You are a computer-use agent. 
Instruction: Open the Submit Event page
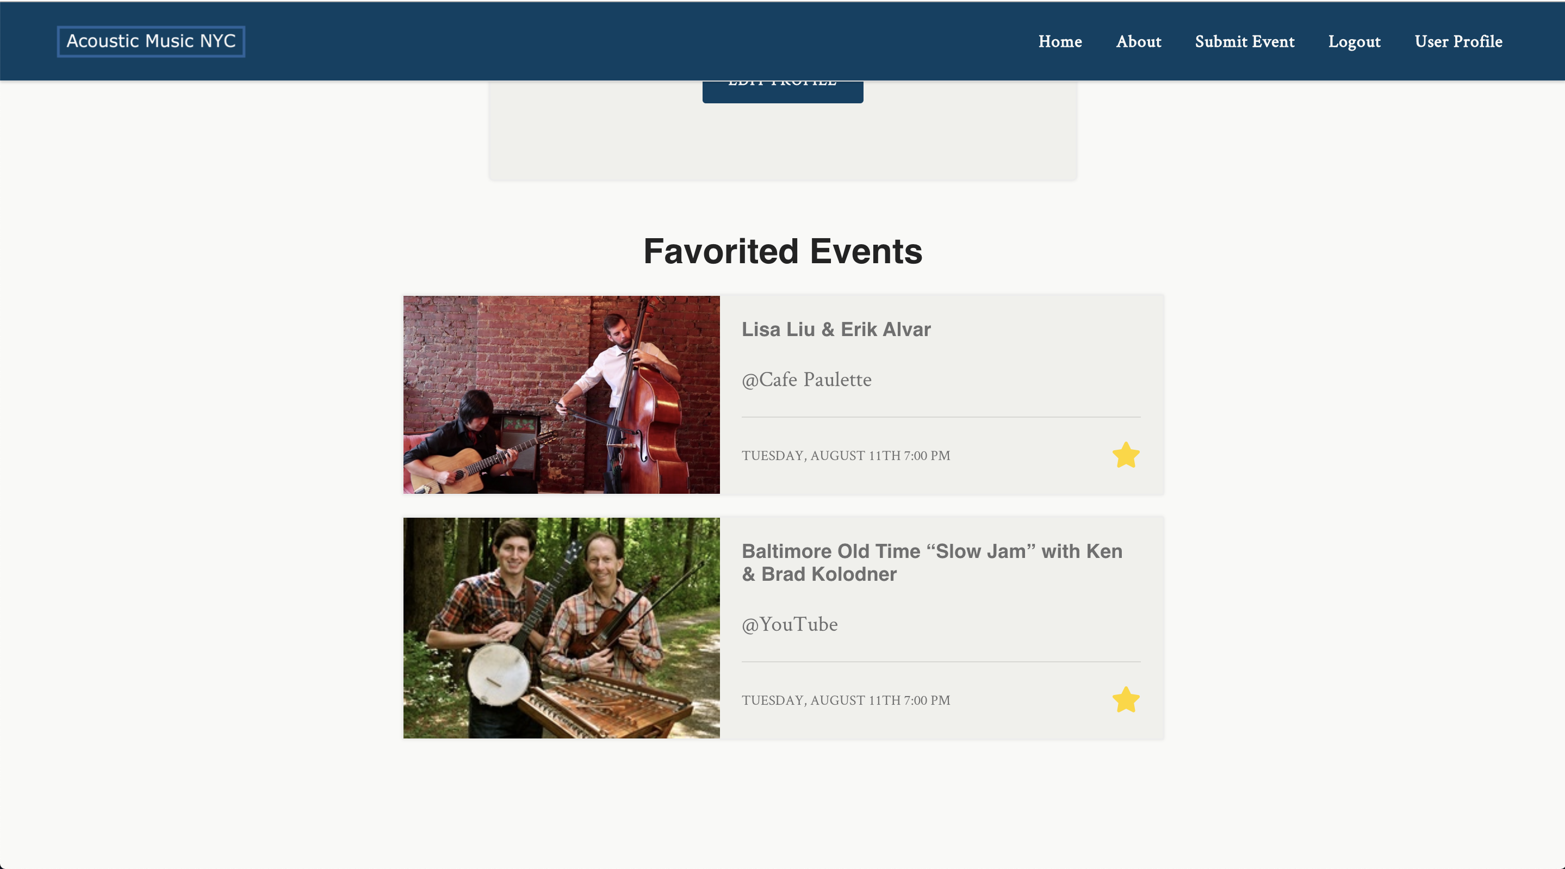pos(1245,41)
